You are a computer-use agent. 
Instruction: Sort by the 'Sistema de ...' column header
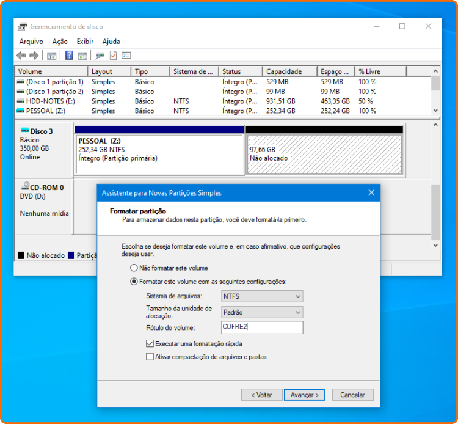pos(194,71)
